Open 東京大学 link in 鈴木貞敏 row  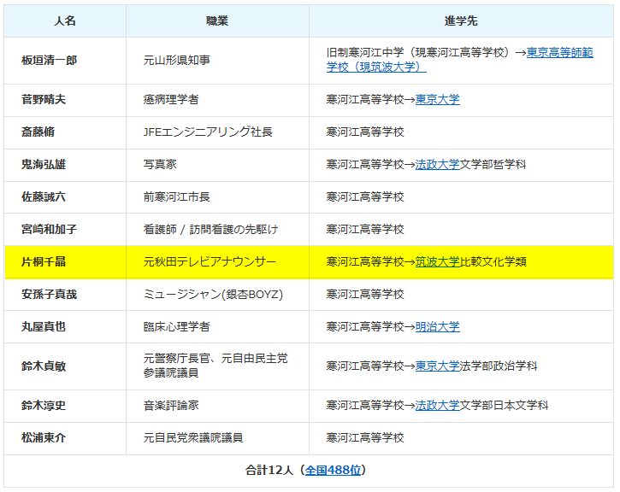pyautogui.click(x=437, y=366)
